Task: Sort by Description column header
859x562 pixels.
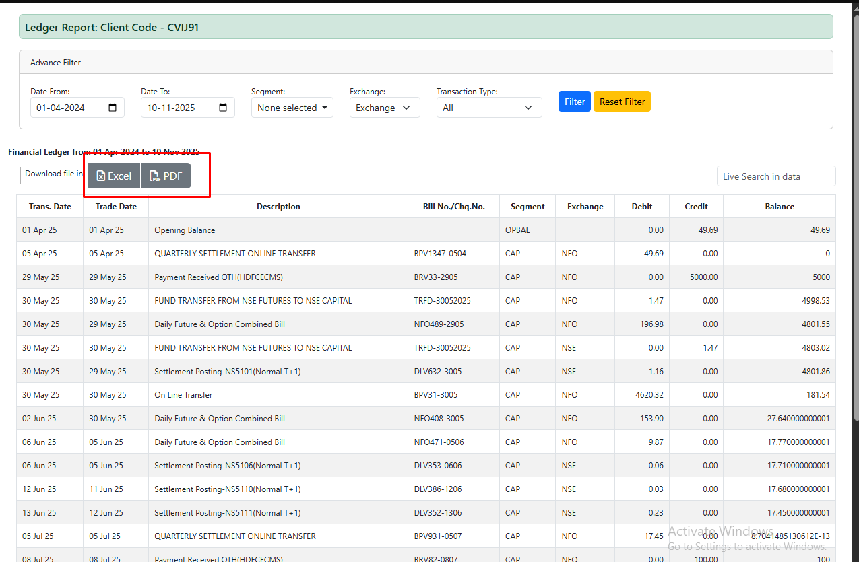Action: click(278, 207)
